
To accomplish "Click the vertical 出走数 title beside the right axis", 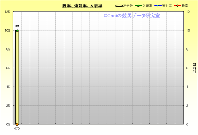I will pyautogui.click(x=194, y=68).
